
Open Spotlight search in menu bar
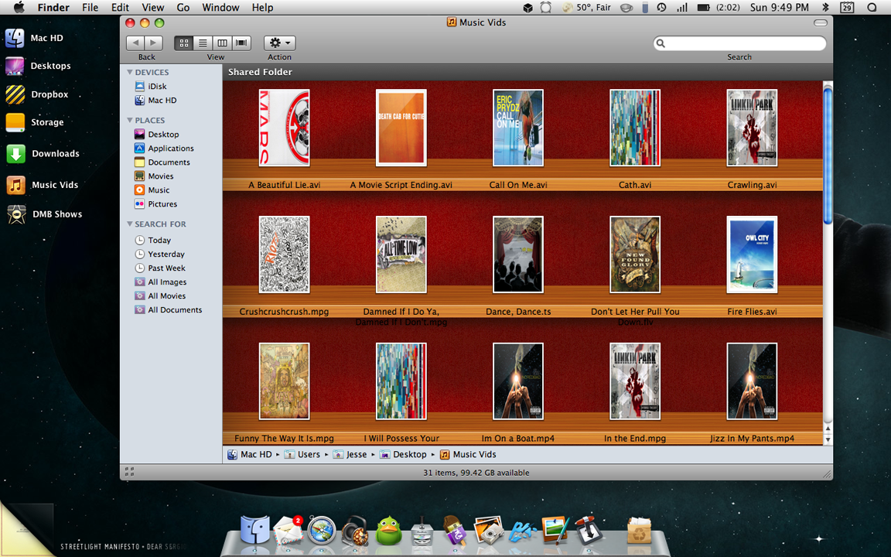click(x=872, y=8)
